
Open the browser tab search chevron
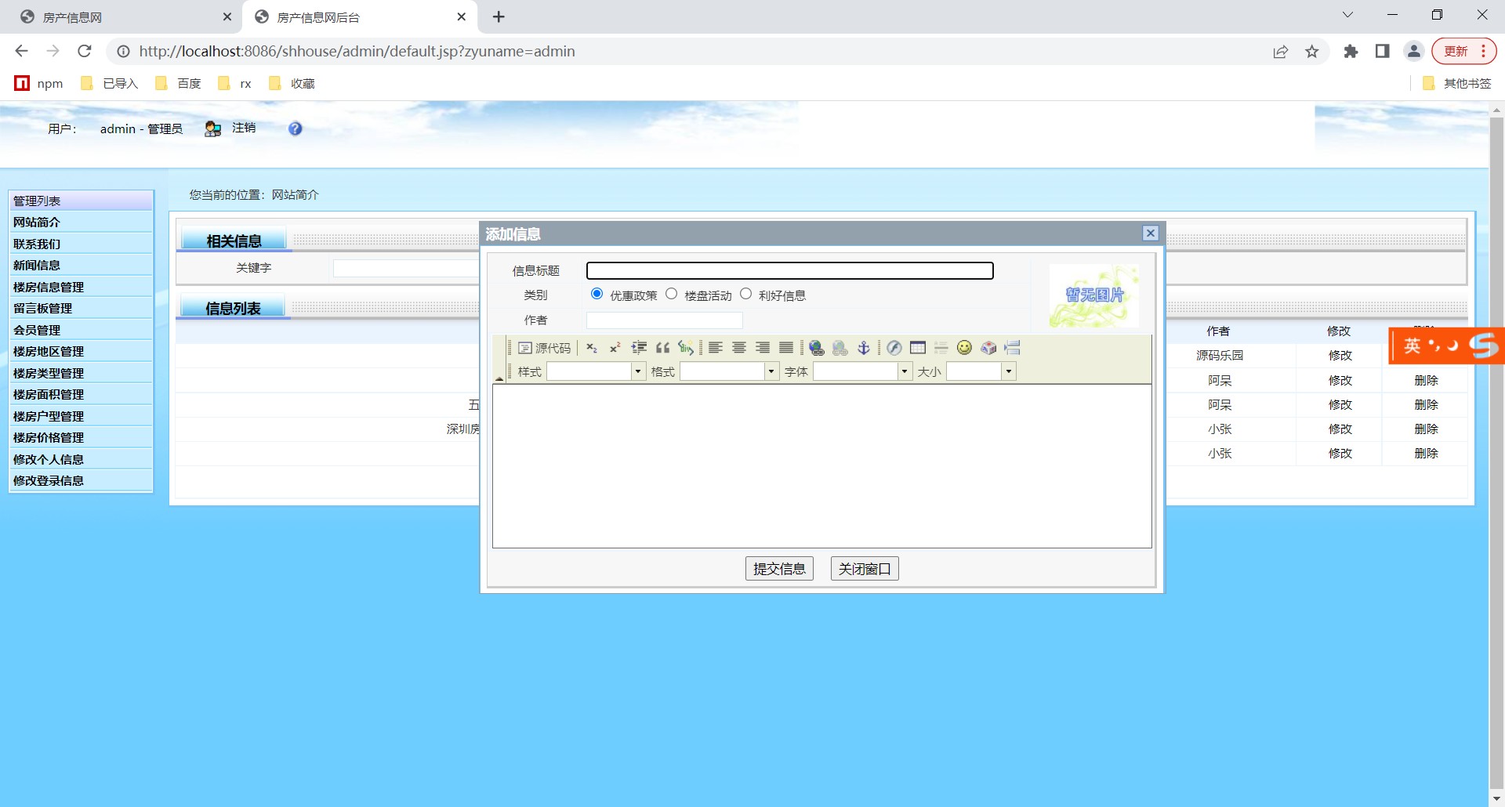point(1347,15)
